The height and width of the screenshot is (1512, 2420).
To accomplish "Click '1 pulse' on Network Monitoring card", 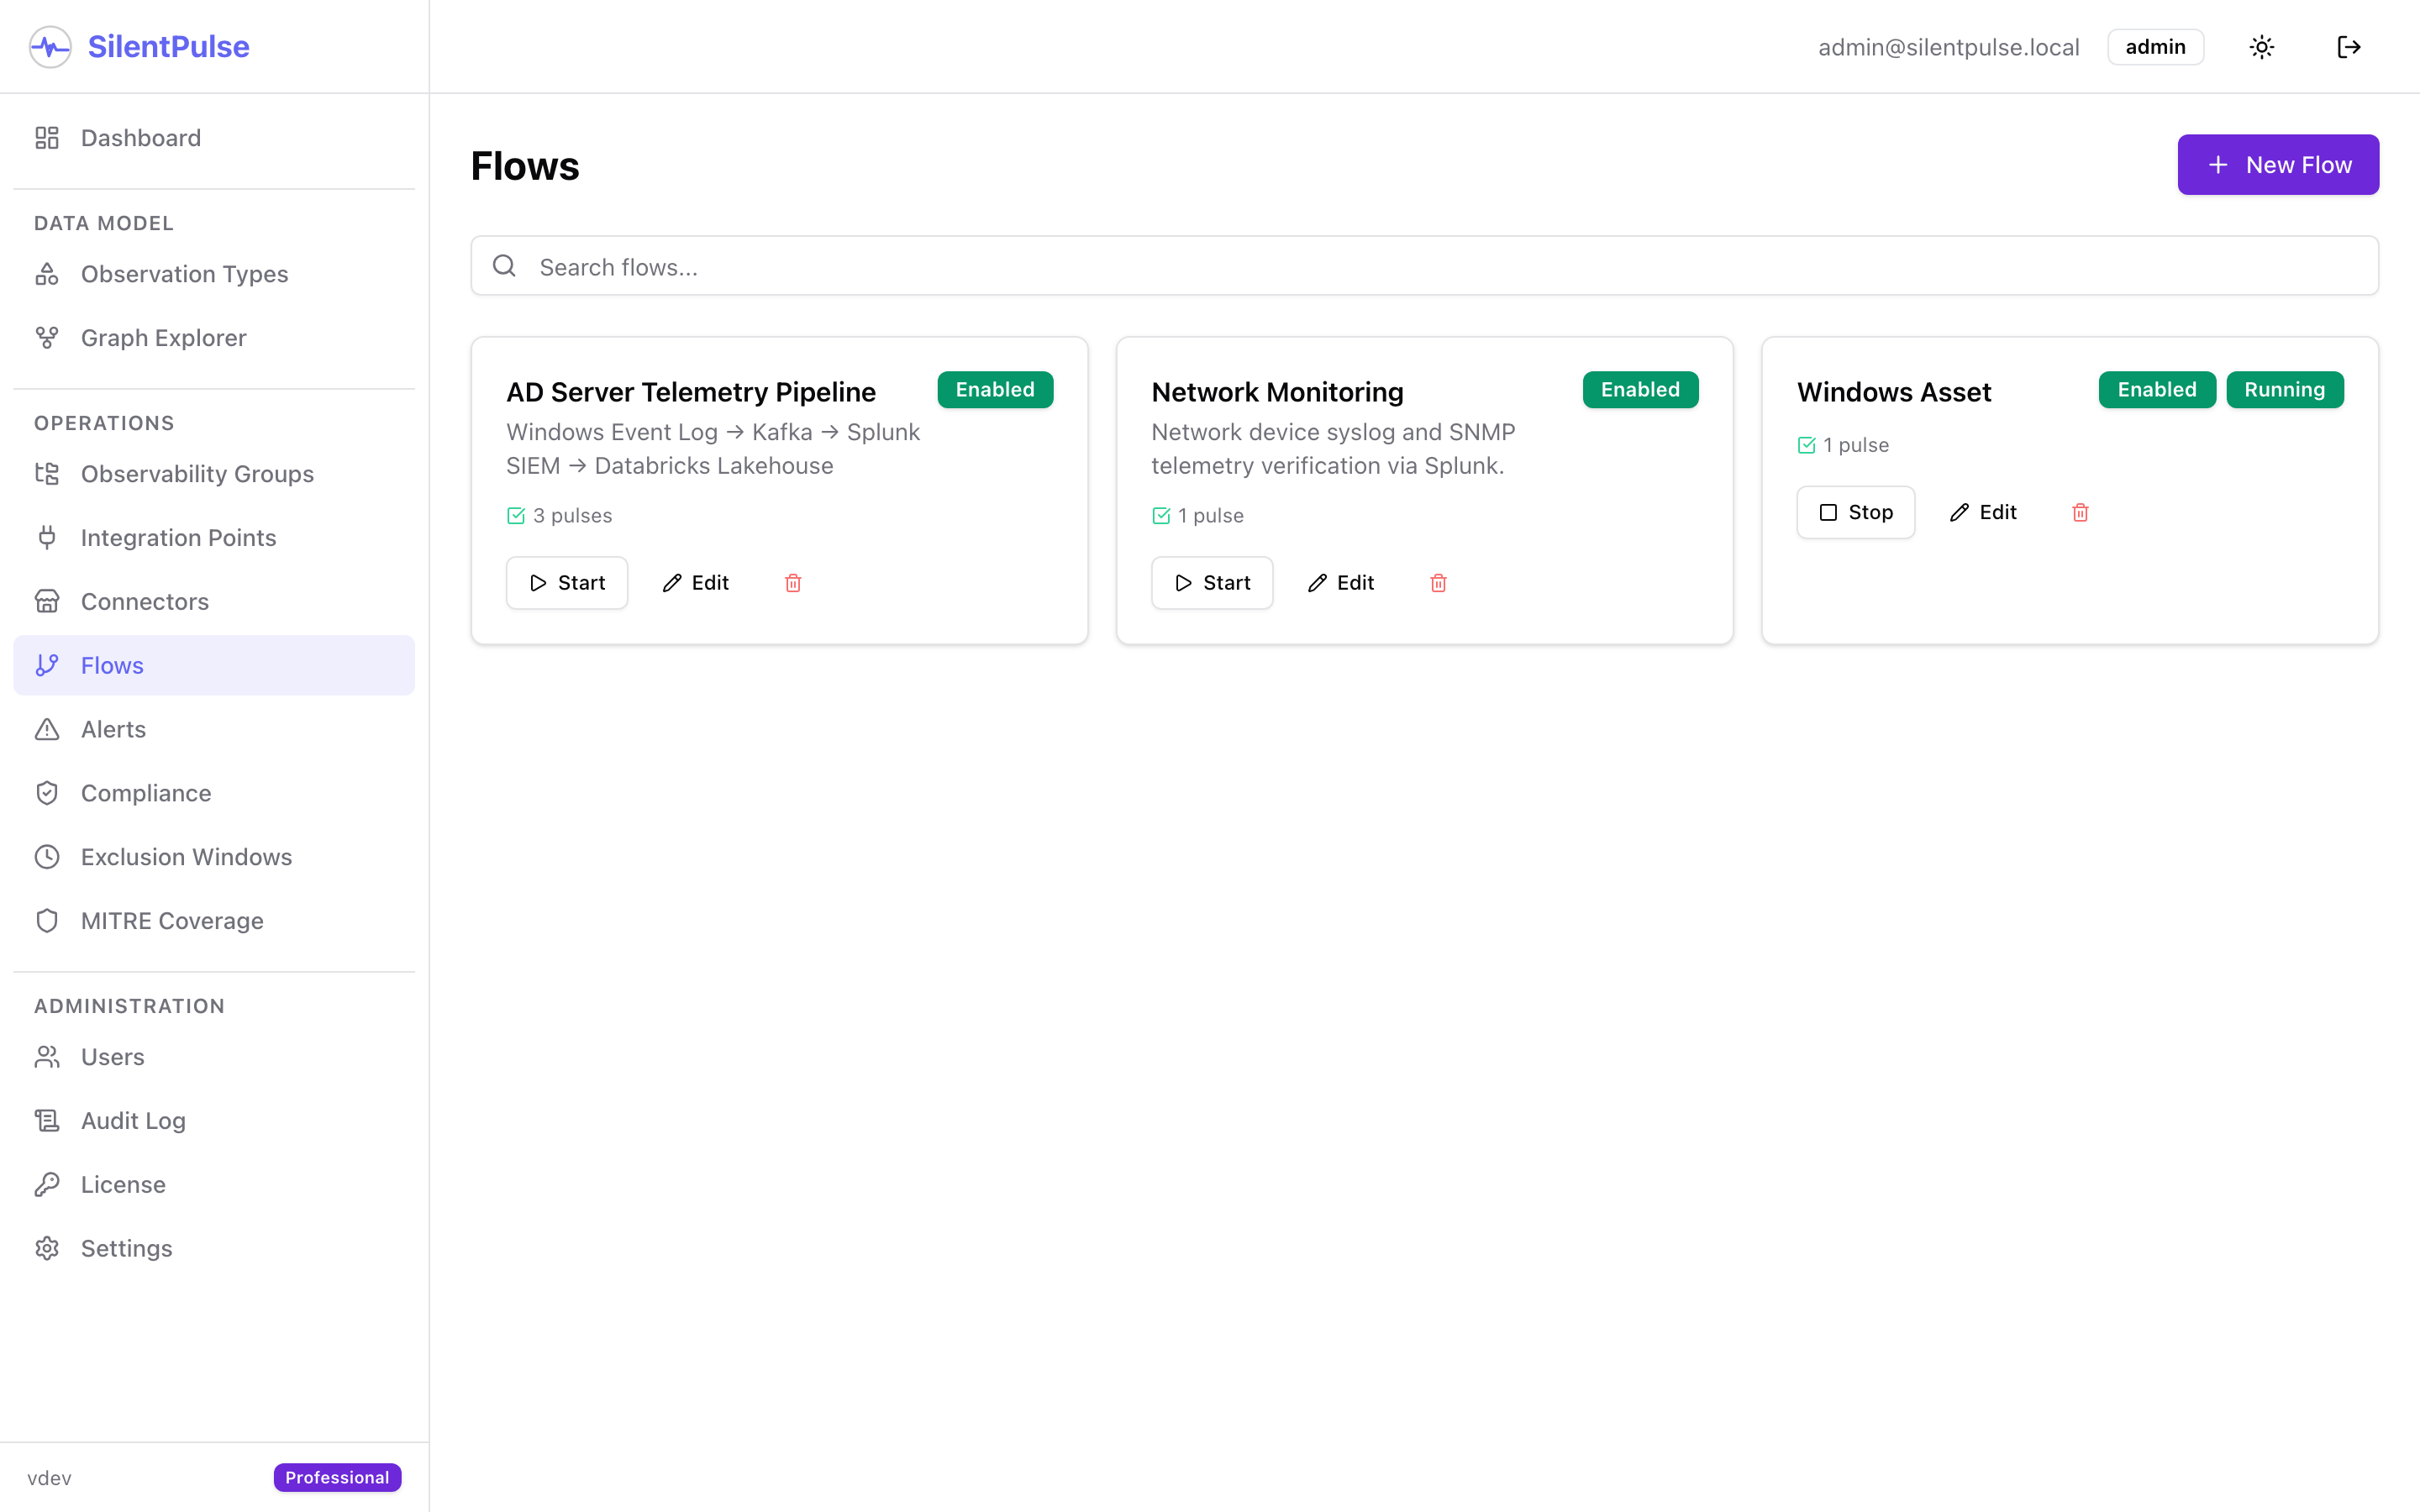I will 1210,516.
